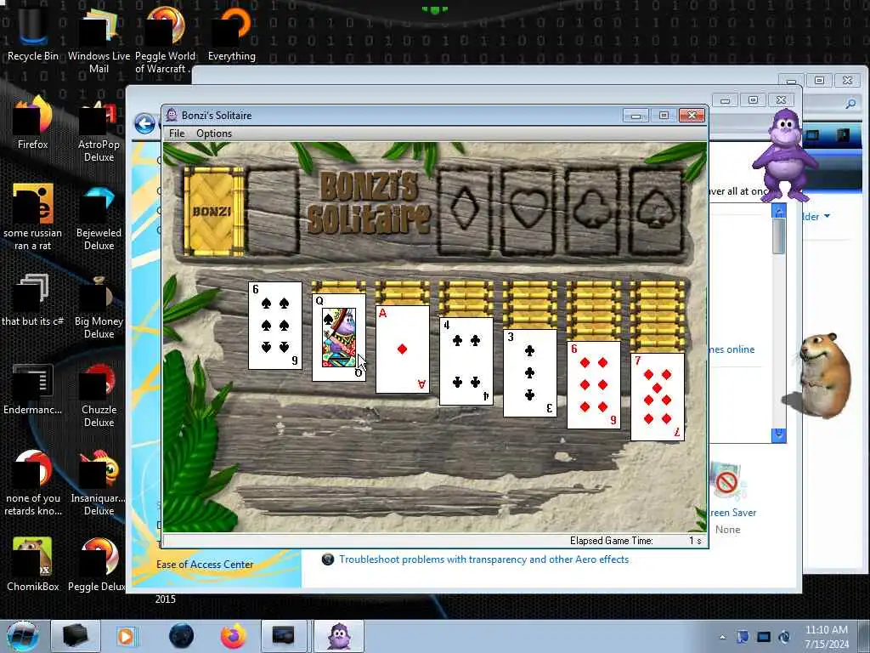Screen dimensions: 870x653
Task: Open Firefox from the taskbar
Action: [x=234, y=636]
